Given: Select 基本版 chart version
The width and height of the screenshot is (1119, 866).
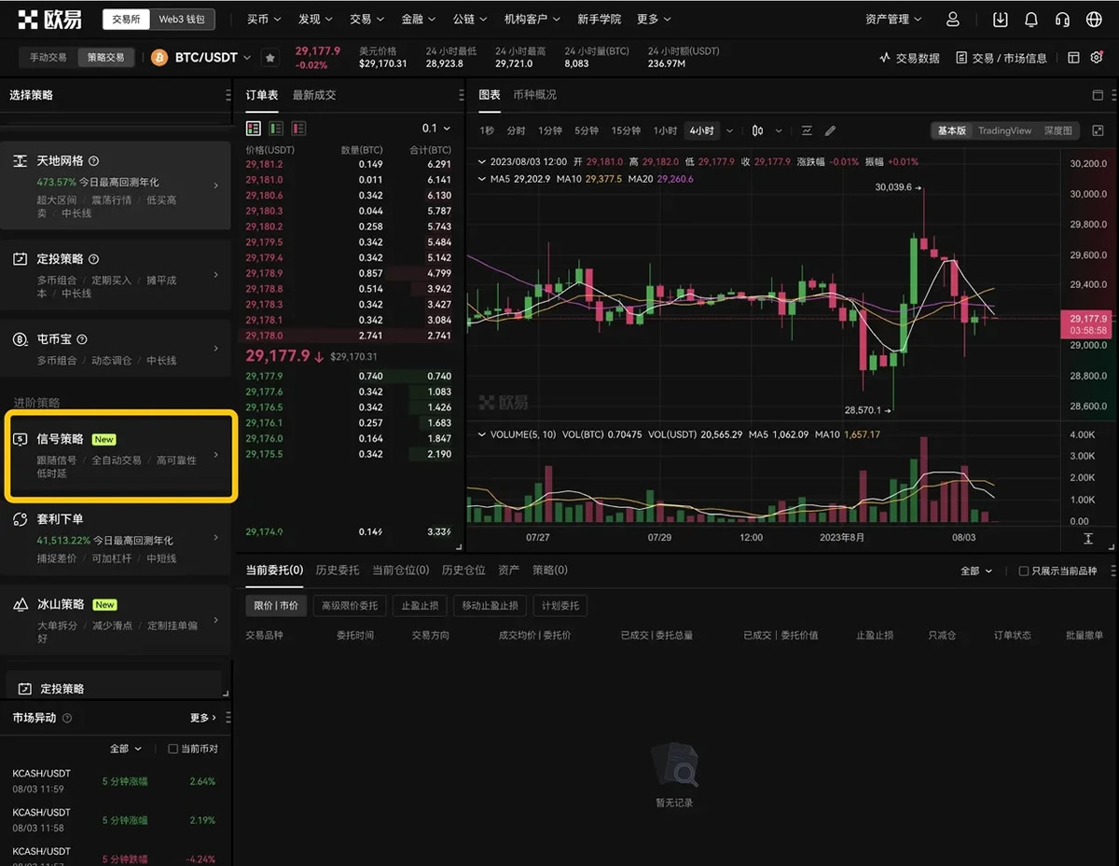Looking at the screenshot, I should (951, 131).
